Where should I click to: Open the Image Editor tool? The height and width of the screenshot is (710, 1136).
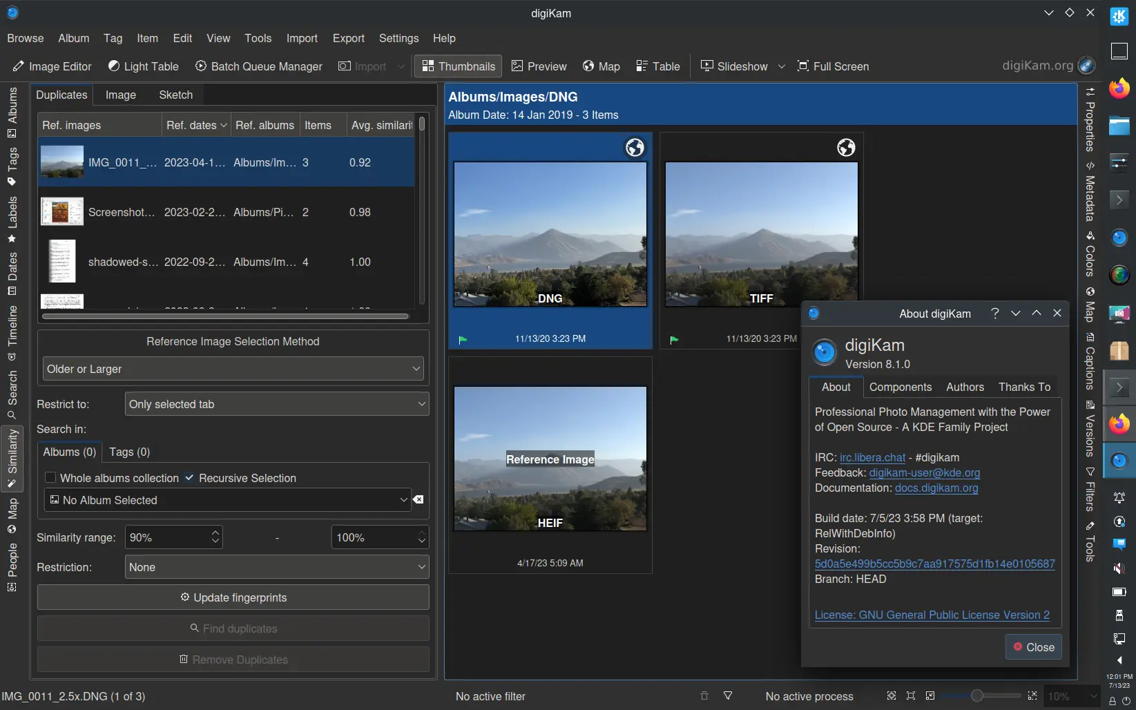click(52, 66)
